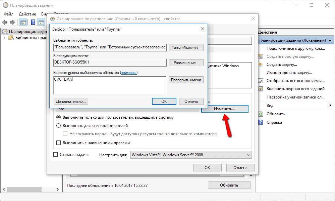Click the horizontal scrollbar thumb in tree pane
335x201 pixels.
[24, 190]
